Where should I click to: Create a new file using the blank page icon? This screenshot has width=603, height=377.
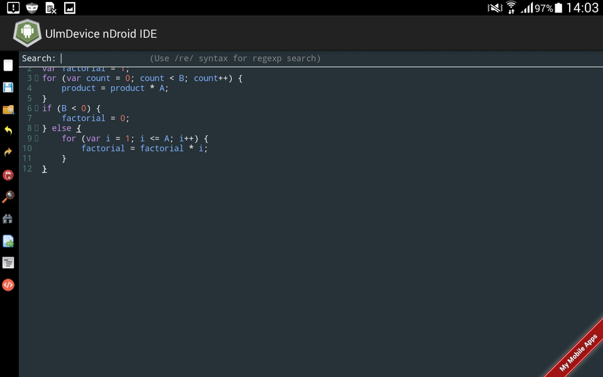click(x=8, y=65)
